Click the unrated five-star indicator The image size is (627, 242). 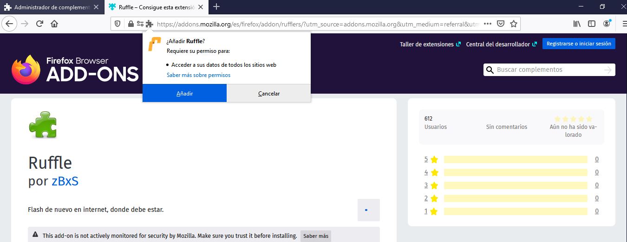(573, 119)
